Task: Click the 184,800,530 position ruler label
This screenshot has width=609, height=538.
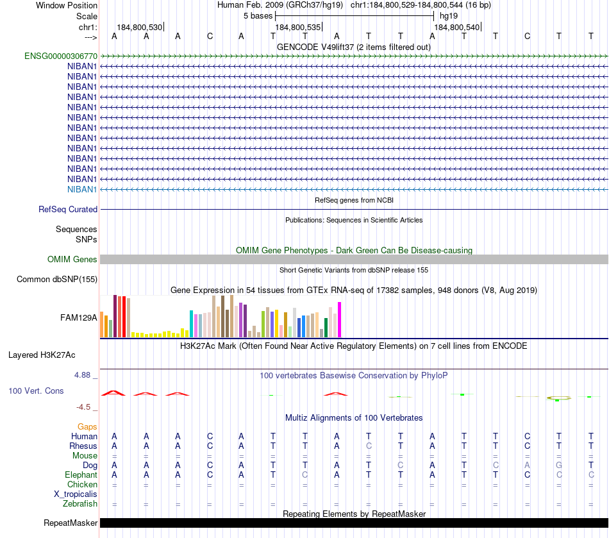Action: 140,27
